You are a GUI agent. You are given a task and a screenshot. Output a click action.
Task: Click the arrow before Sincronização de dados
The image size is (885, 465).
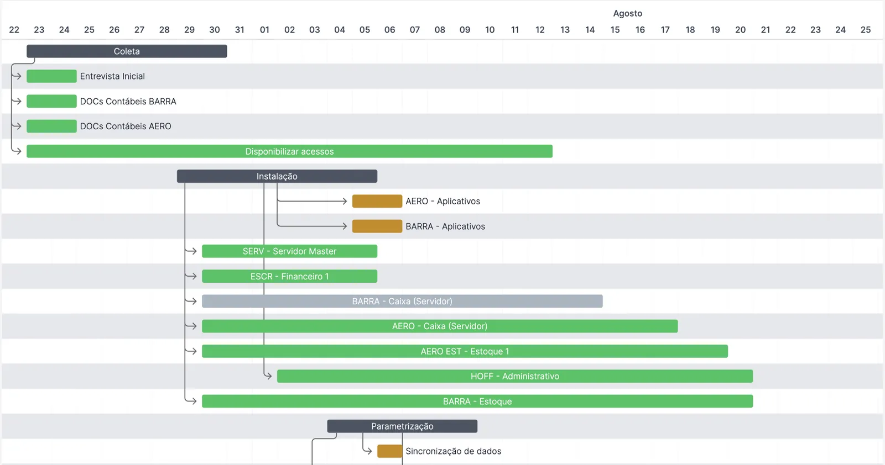(x=367, y=451)
